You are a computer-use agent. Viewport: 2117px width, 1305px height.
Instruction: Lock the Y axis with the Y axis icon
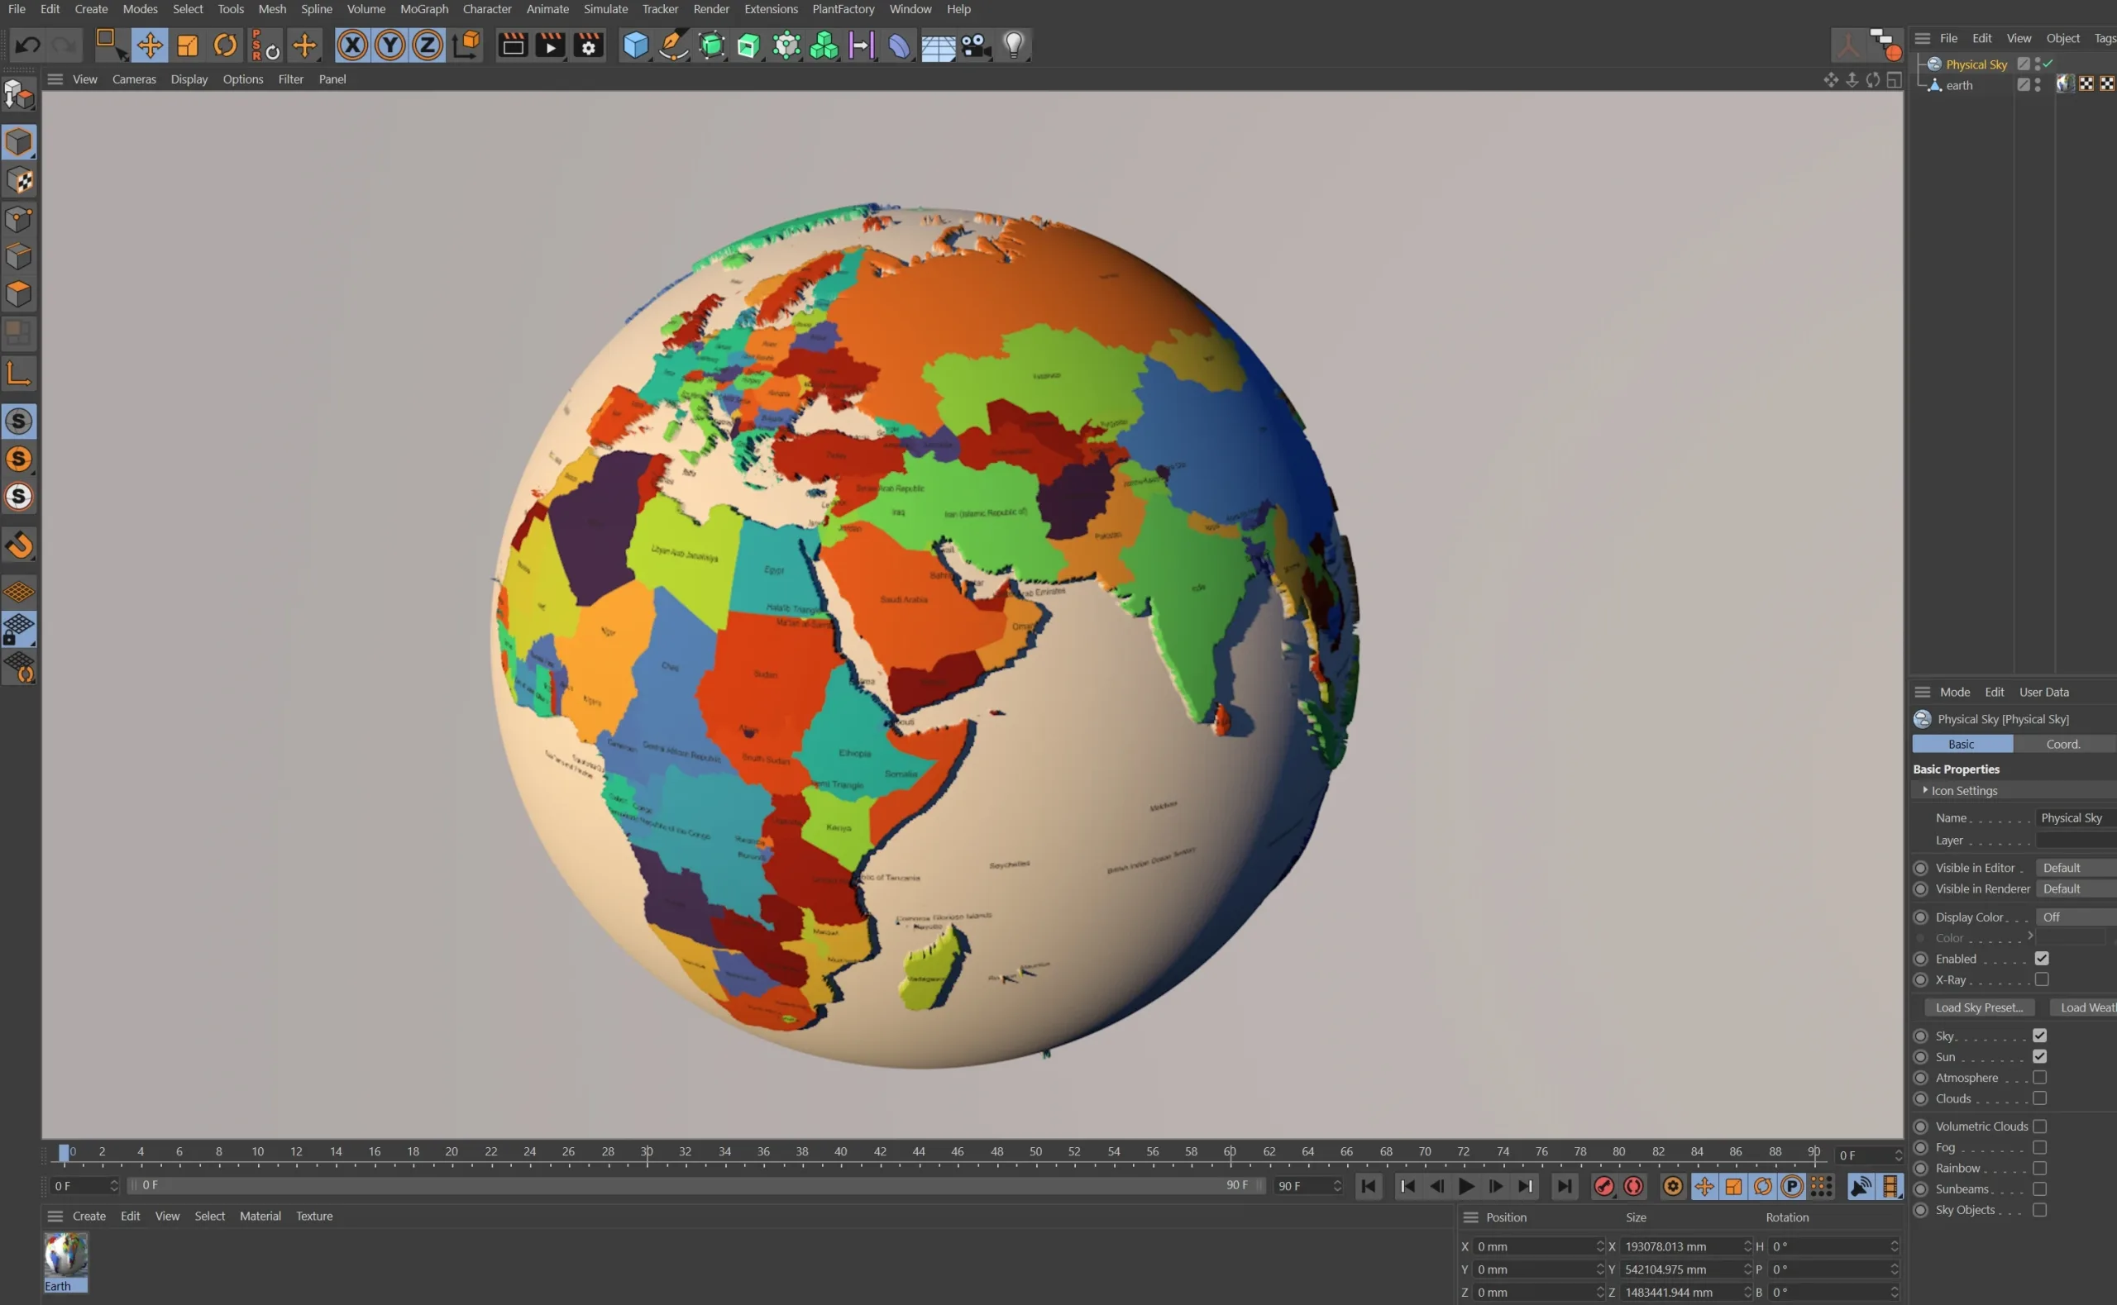click(x=389, y=45)
